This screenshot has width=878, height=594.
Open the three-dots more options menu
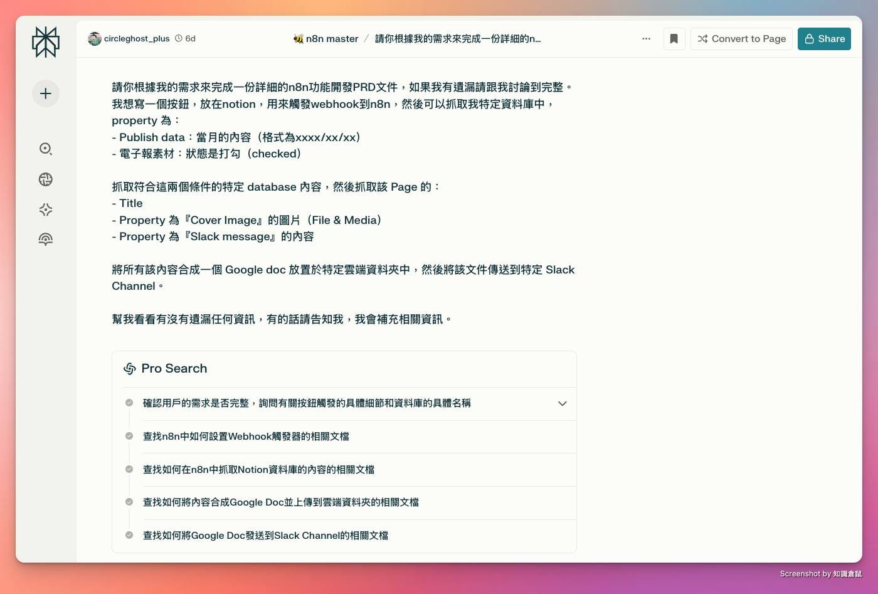tap(647, 39)
